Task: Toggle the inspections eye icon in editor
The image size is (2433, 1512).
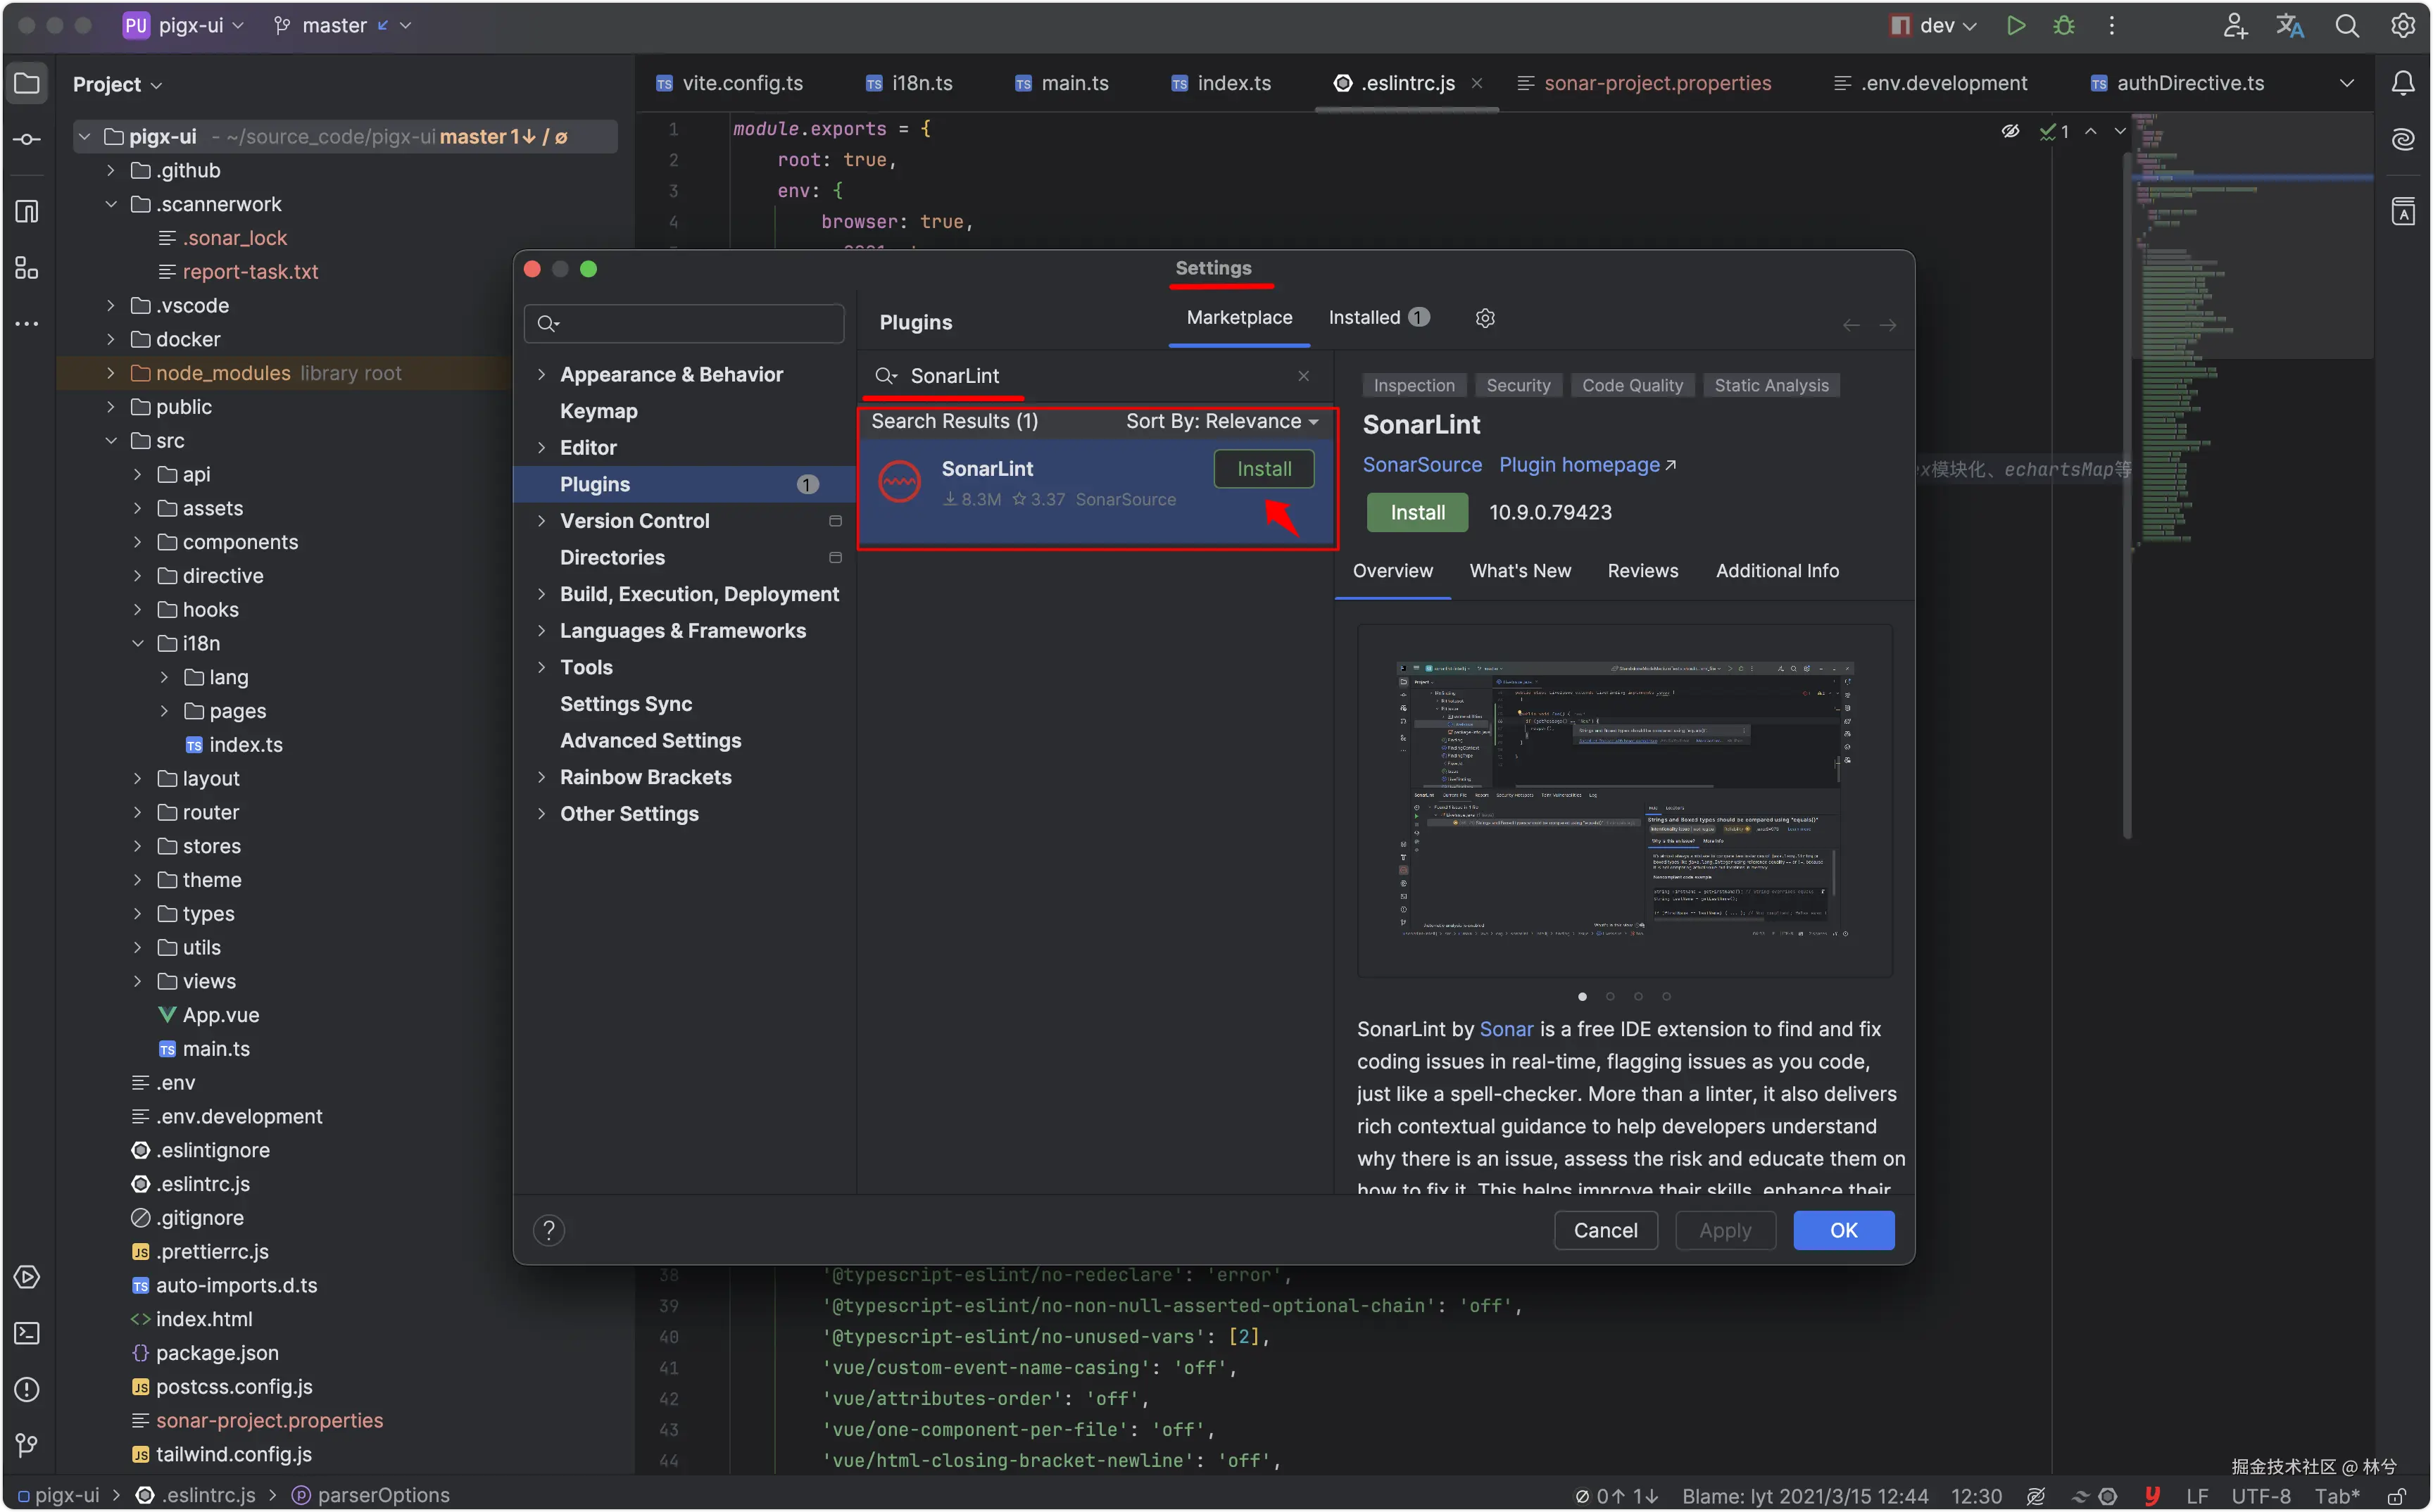Action: tap(2010, 131)
